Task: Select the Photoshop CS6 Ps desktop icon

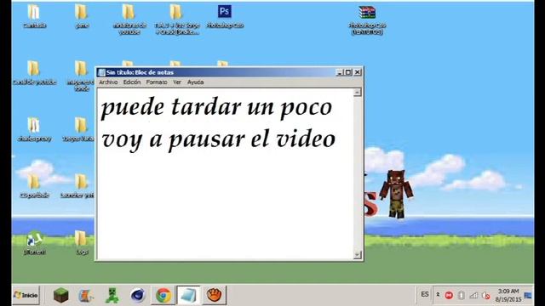Action: tap(225, 16)
